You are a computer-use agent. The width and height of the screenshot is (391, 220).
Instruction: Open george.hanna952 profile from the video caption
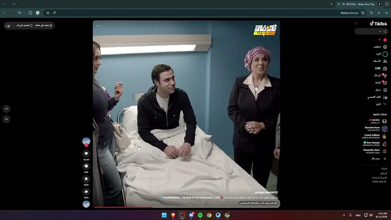click(266, 193)
